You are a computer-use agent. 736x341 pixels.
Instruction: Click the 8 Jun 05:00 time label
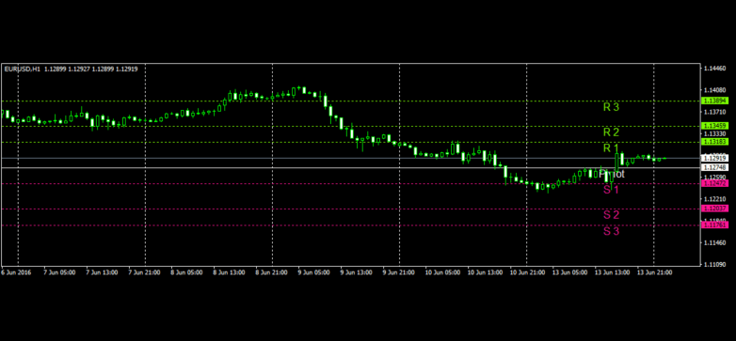pyautogui.click(x=186, y=272)
